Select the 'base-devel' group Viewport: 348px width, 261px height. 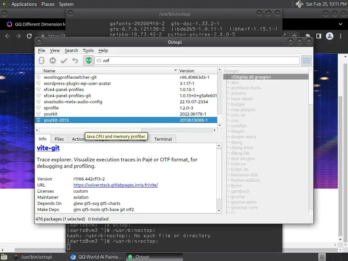tap(242, 99)
